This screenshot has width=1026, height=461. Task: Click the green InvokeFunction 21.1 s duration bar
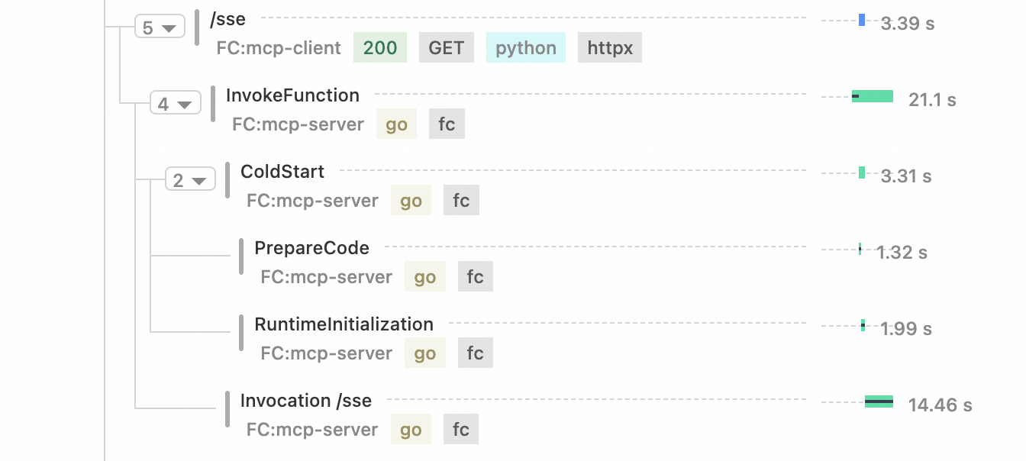point(873,96)
